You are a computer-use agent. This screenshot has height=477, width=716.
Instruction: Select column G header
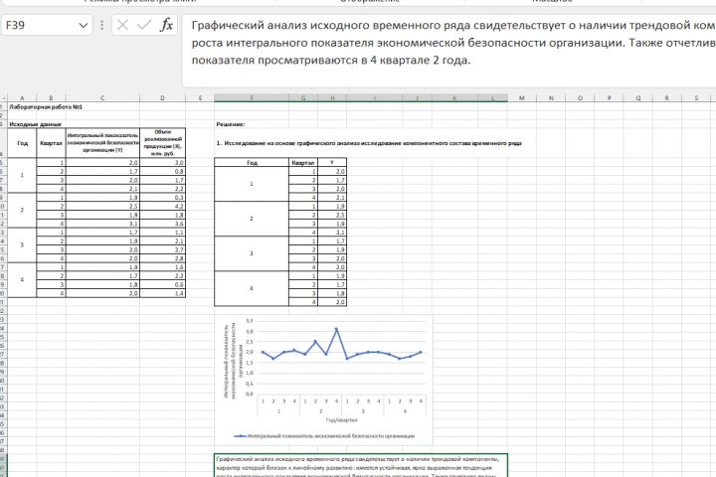pos(303,98)
